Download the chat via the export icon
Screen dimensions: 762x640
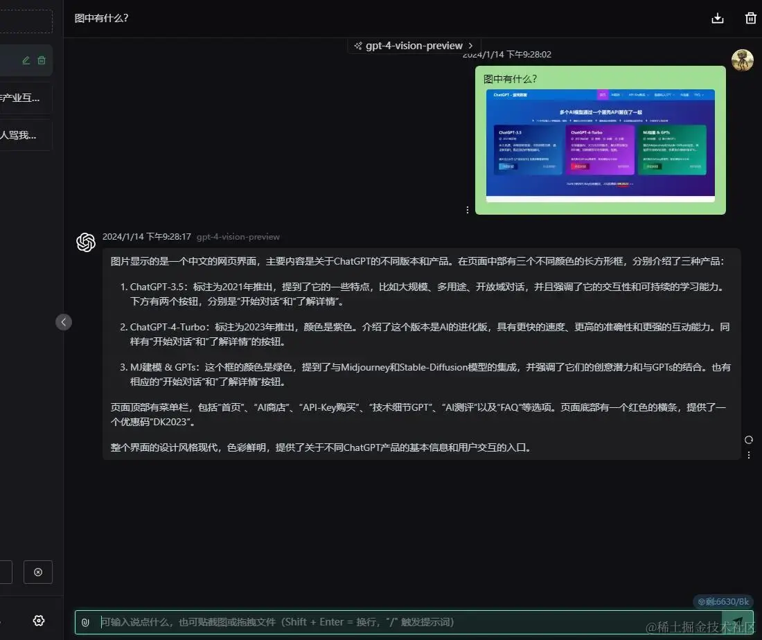717,19
